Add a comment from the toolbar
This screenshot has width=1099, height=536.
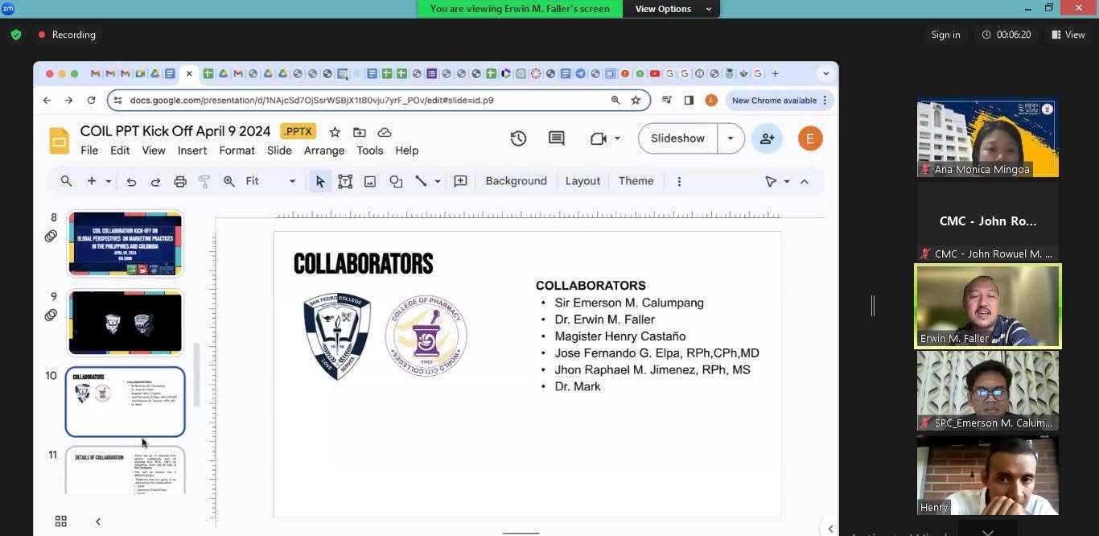point(461,182)
